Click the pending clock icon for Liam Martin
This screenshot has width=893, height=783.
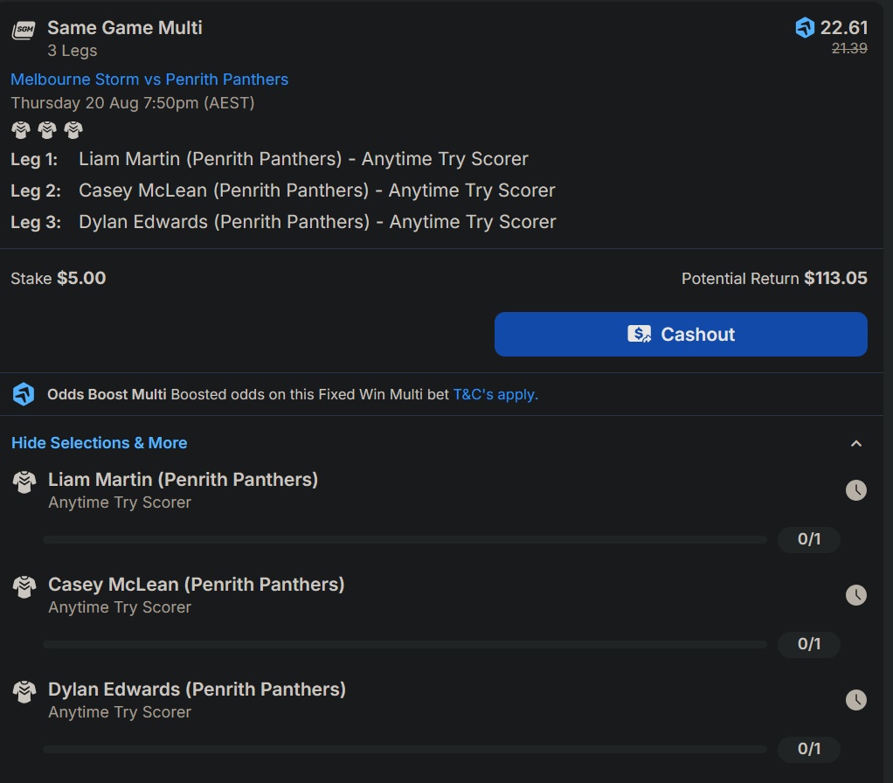(x=855, y=490)
